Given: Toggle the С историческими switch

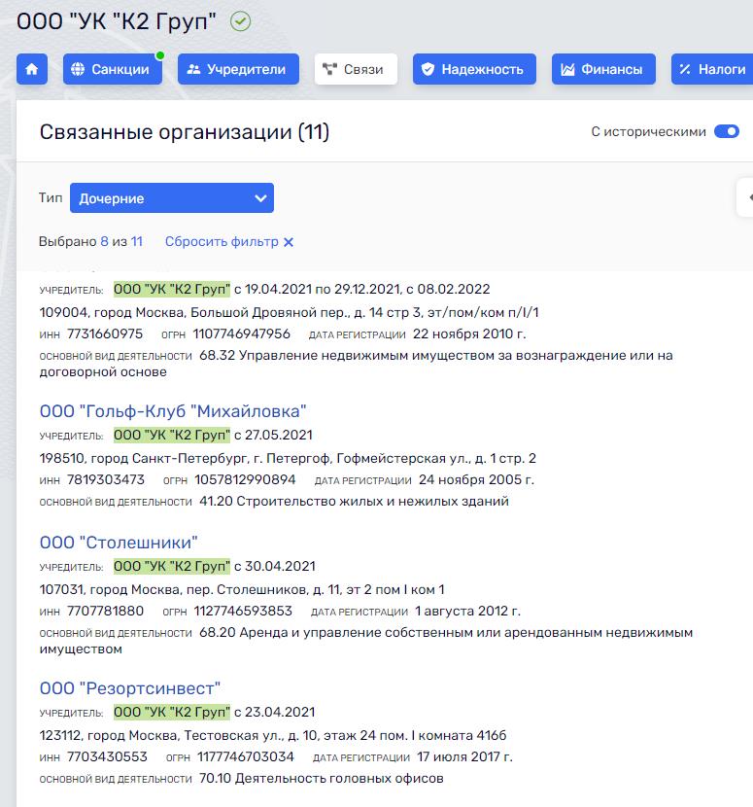Looking at the screenshot, I should coord(726,132).
